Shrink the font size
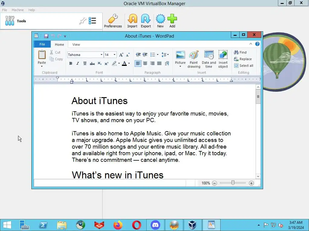309x231 pixels. 128,55
